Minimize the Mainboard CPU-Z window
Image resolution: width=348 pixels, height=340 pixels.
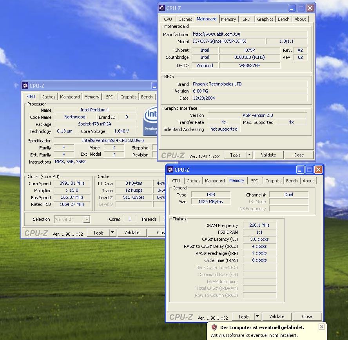point(292,8)
